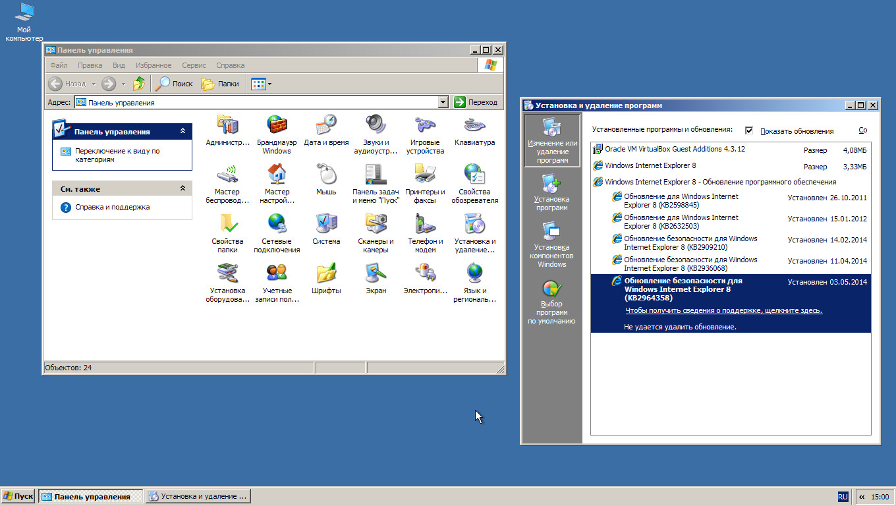Open Мастер настройки сети icon
The image size is (896, 506).
[x=277, y=183]
